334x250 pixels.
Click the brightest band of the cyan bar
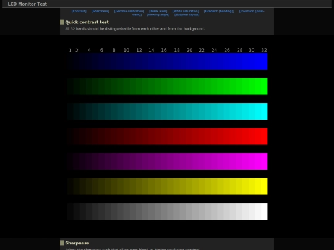coord(264,111)
